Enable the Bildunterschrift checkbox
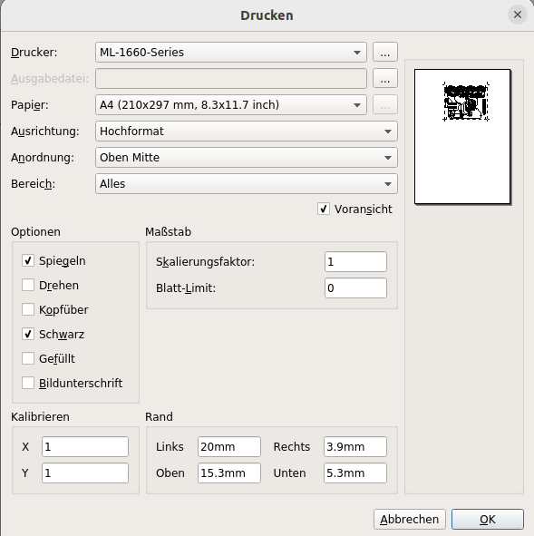The width and height of the screenshot is (534, 536). 28,384
